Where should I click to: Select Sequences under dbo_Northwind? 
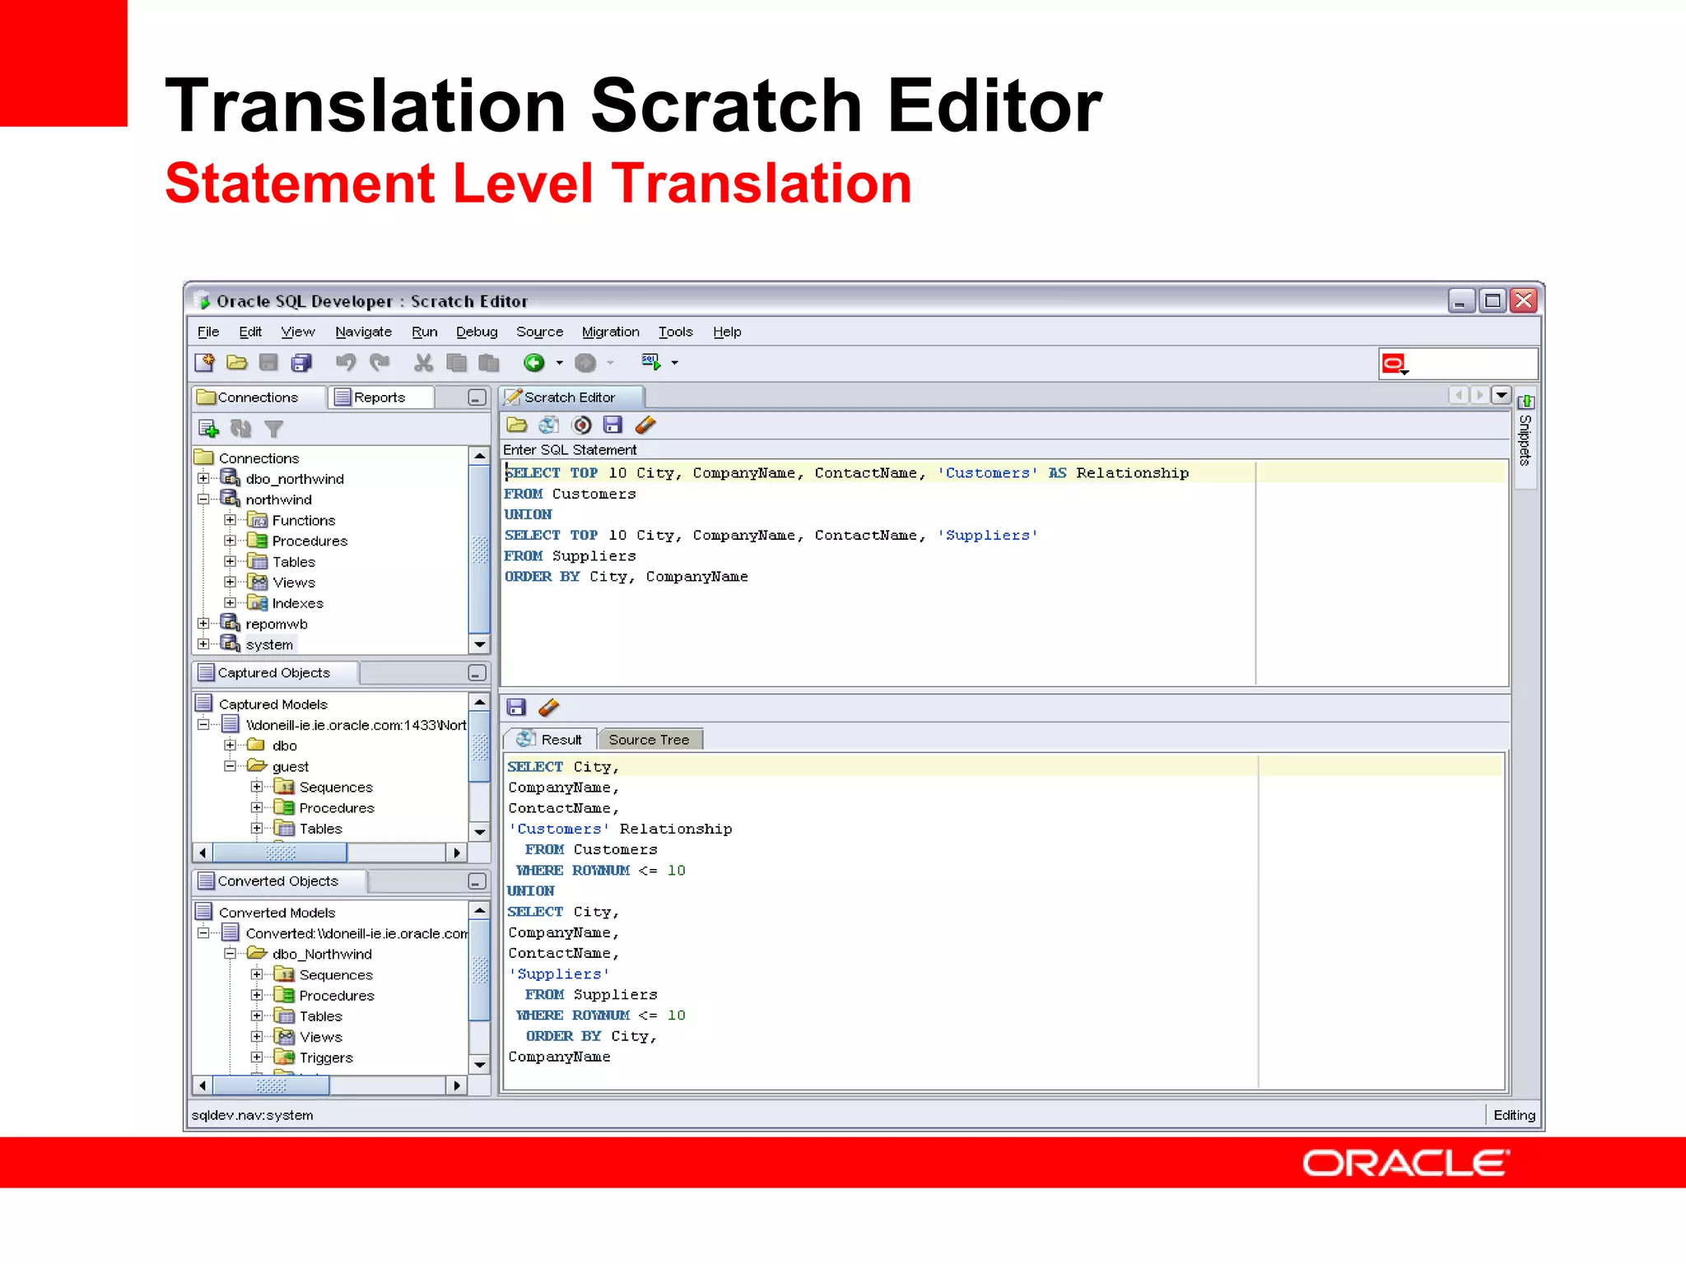pyautogui.click(x=336, y=974)
